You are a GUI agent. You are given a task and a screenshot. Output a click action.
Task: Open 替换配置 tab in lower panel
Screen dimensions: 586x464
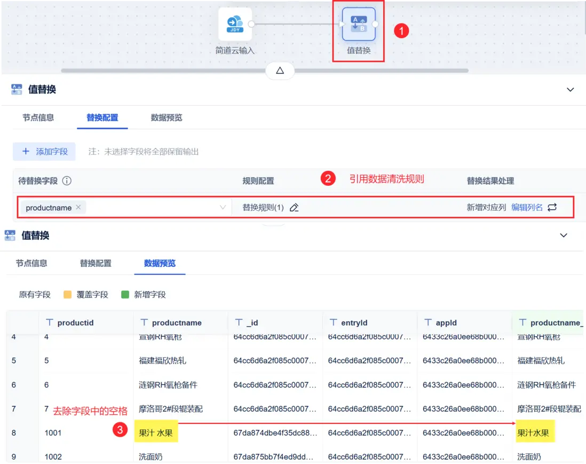[96, 263]
